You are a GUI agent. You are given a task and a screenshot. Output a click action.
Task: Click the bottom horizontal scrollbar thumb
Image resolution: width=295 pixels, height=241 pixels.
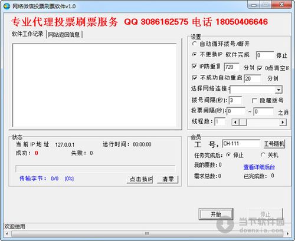coord(147,233)
